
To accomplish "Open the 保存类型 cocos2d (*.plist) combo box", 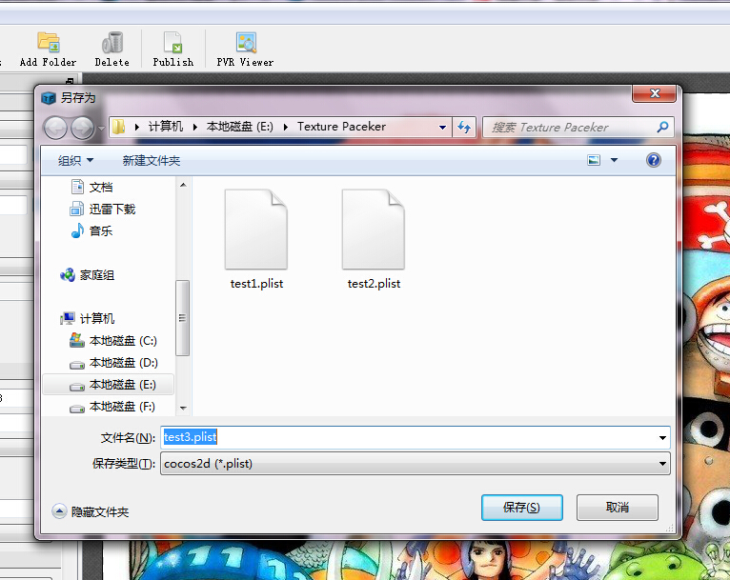I will pos(416,464).
